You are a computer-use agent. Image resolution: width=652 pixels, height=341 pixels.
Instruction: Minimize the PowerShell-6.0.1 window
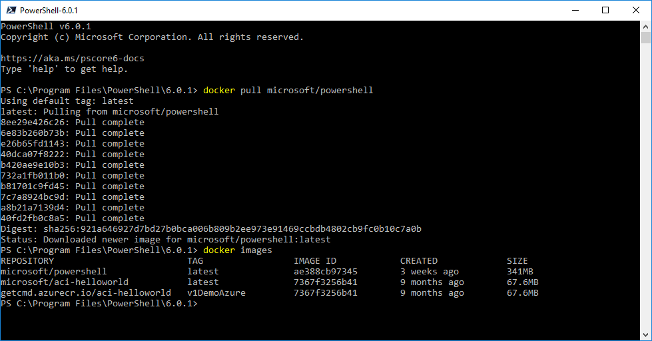coord(575,11)
